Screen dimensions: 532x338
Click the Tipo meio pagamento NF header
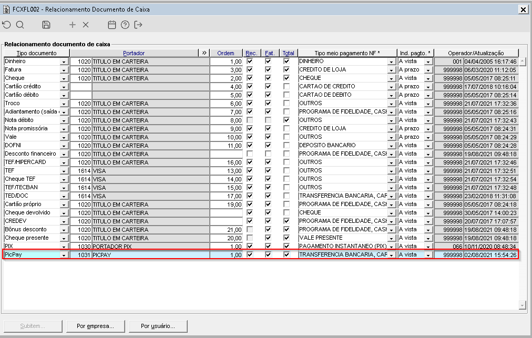pyautogui.click(x=347, y=53)
